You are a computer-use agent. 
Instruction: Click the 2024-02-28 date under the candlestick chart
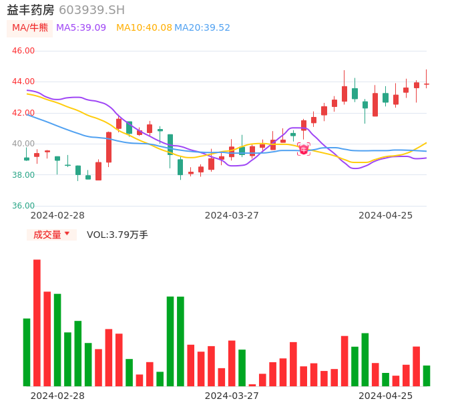57,215
